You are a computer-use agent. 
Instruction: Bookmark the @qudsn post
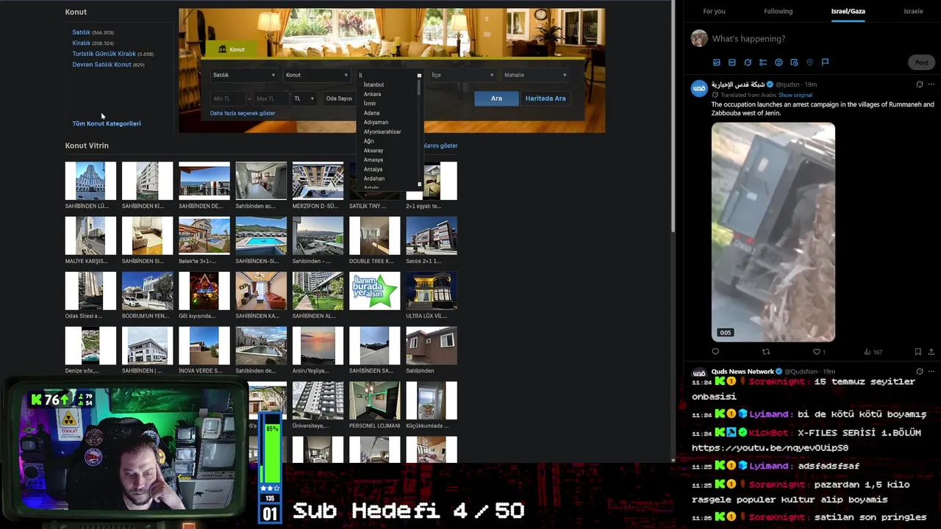pyautogui.click(x=917, y=352)
